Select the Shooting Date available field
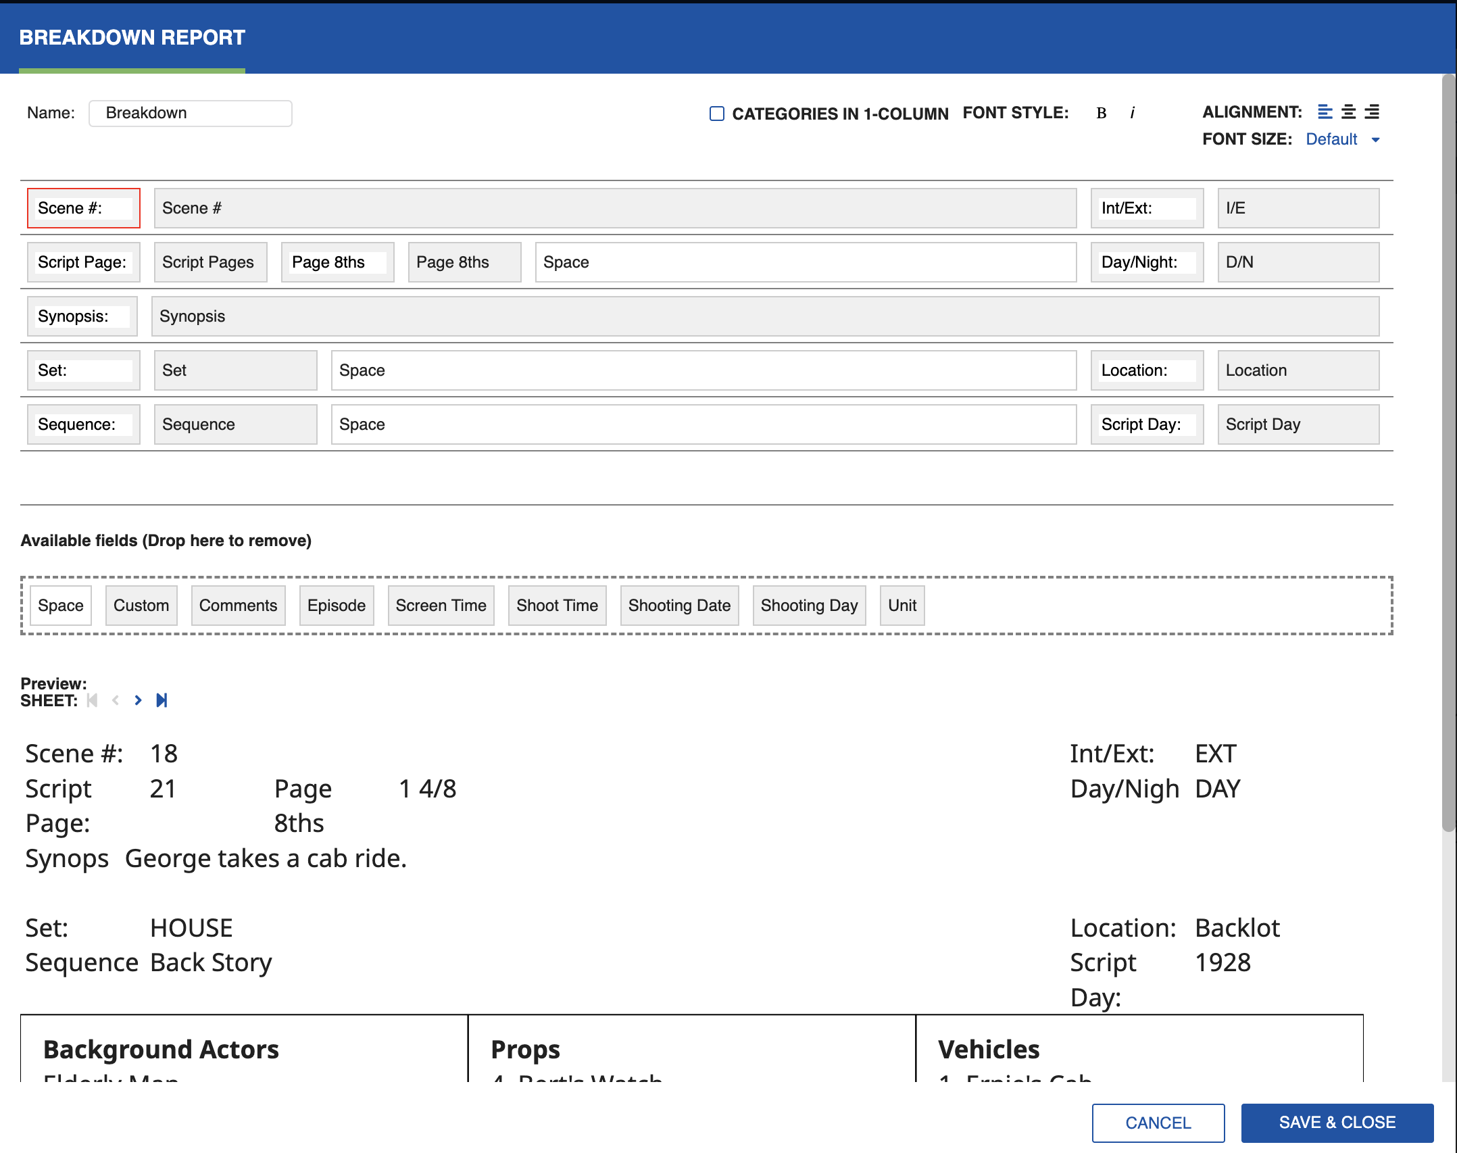Viewport: 1457px width, 1153px height. pos(679,606)
